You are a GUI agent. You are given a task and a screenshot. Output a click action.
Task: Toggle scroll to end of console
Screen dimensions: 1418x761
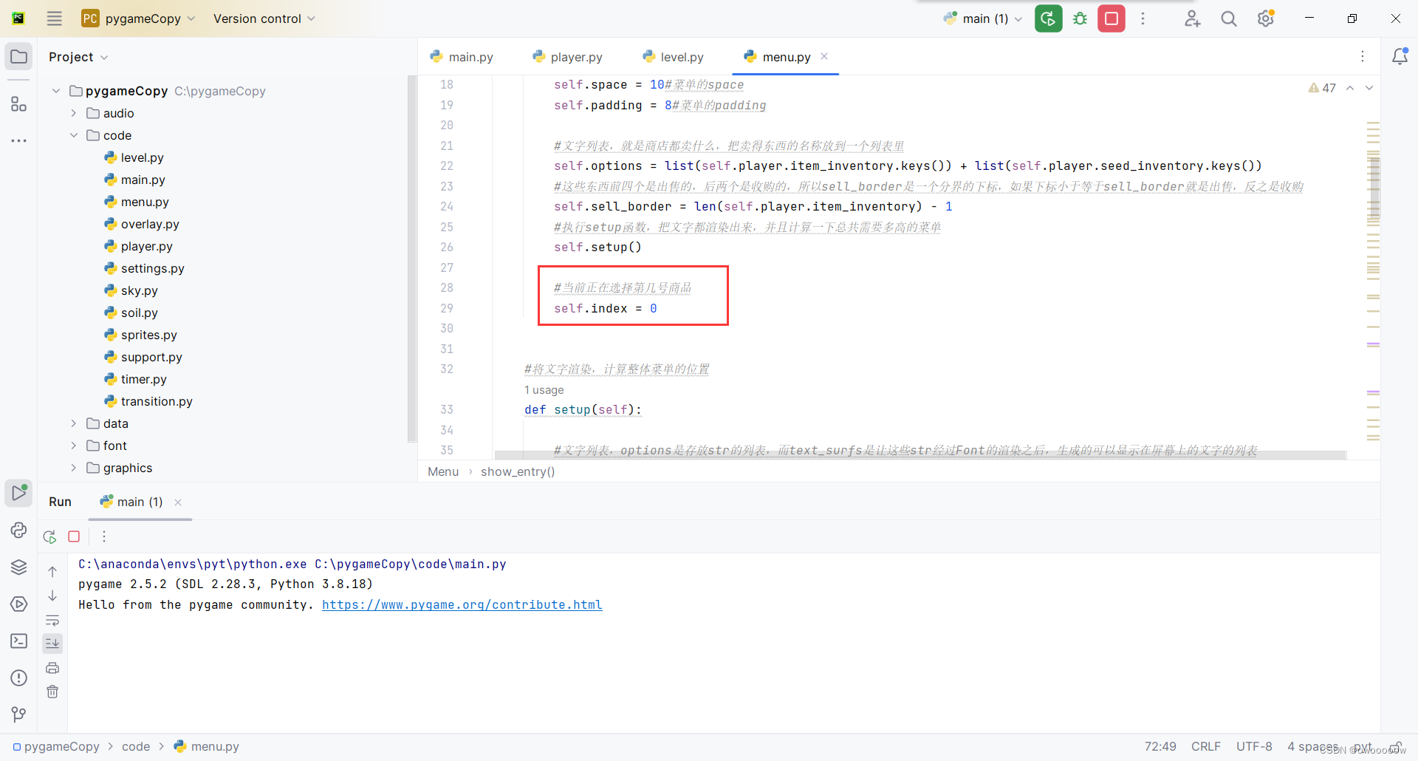point(52,644)
